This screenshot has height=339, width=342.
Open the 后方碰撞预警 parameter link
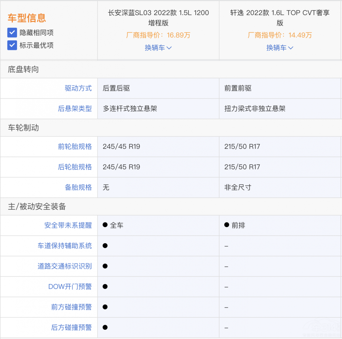coord(71,328)
